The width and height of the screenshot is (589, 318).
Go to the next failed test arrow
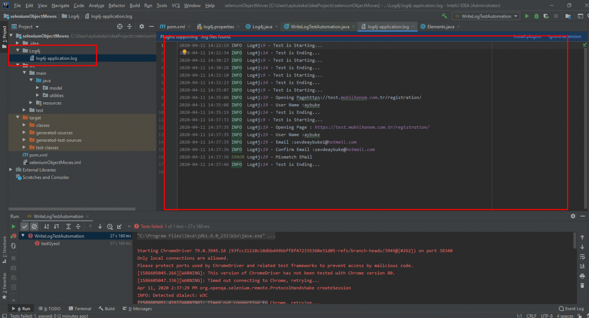pos(100,226)
